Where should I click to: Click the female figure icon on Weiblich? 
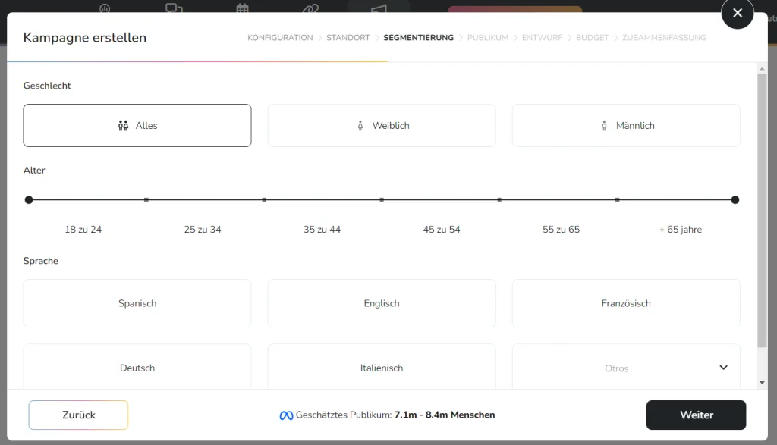(x=359, y=125)
